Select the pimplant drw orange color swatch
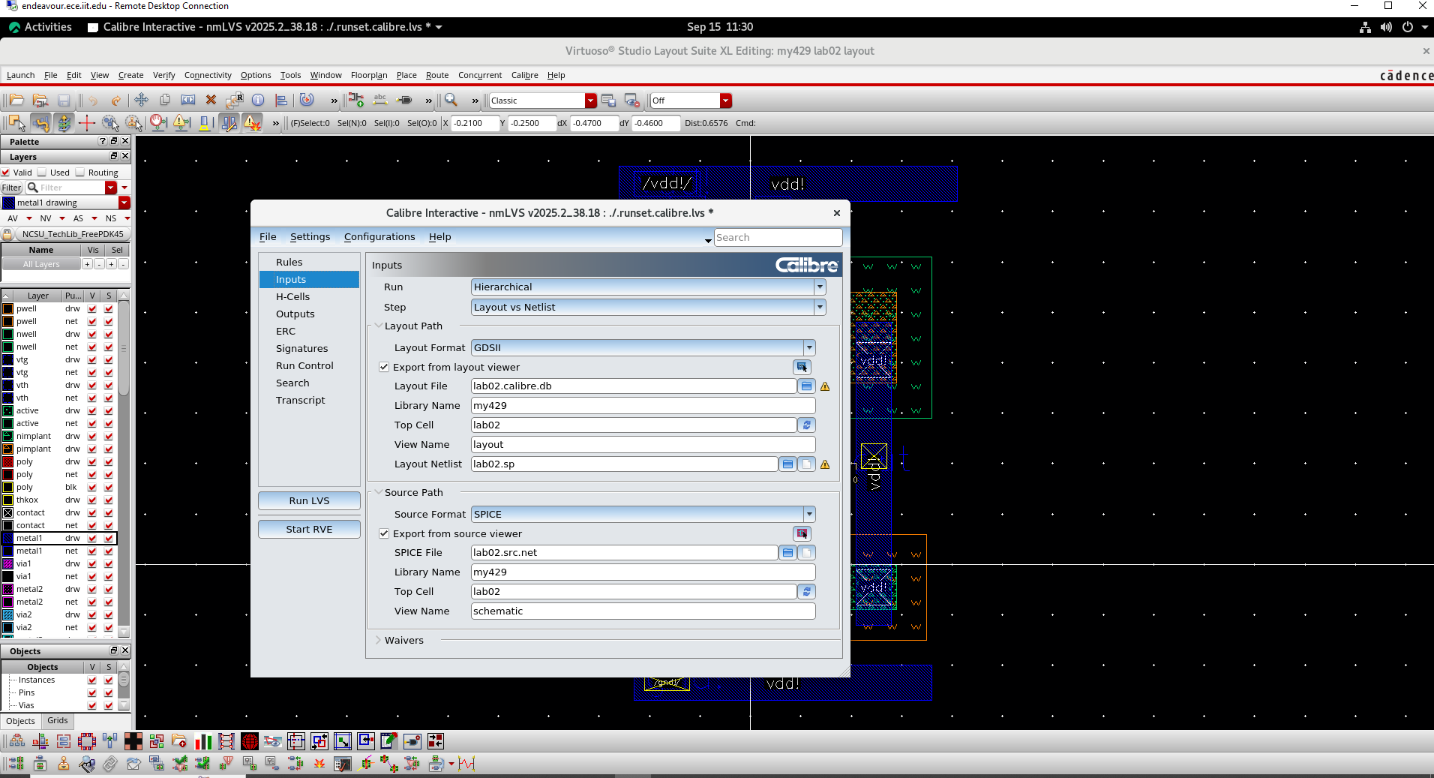 click(8, 449)
